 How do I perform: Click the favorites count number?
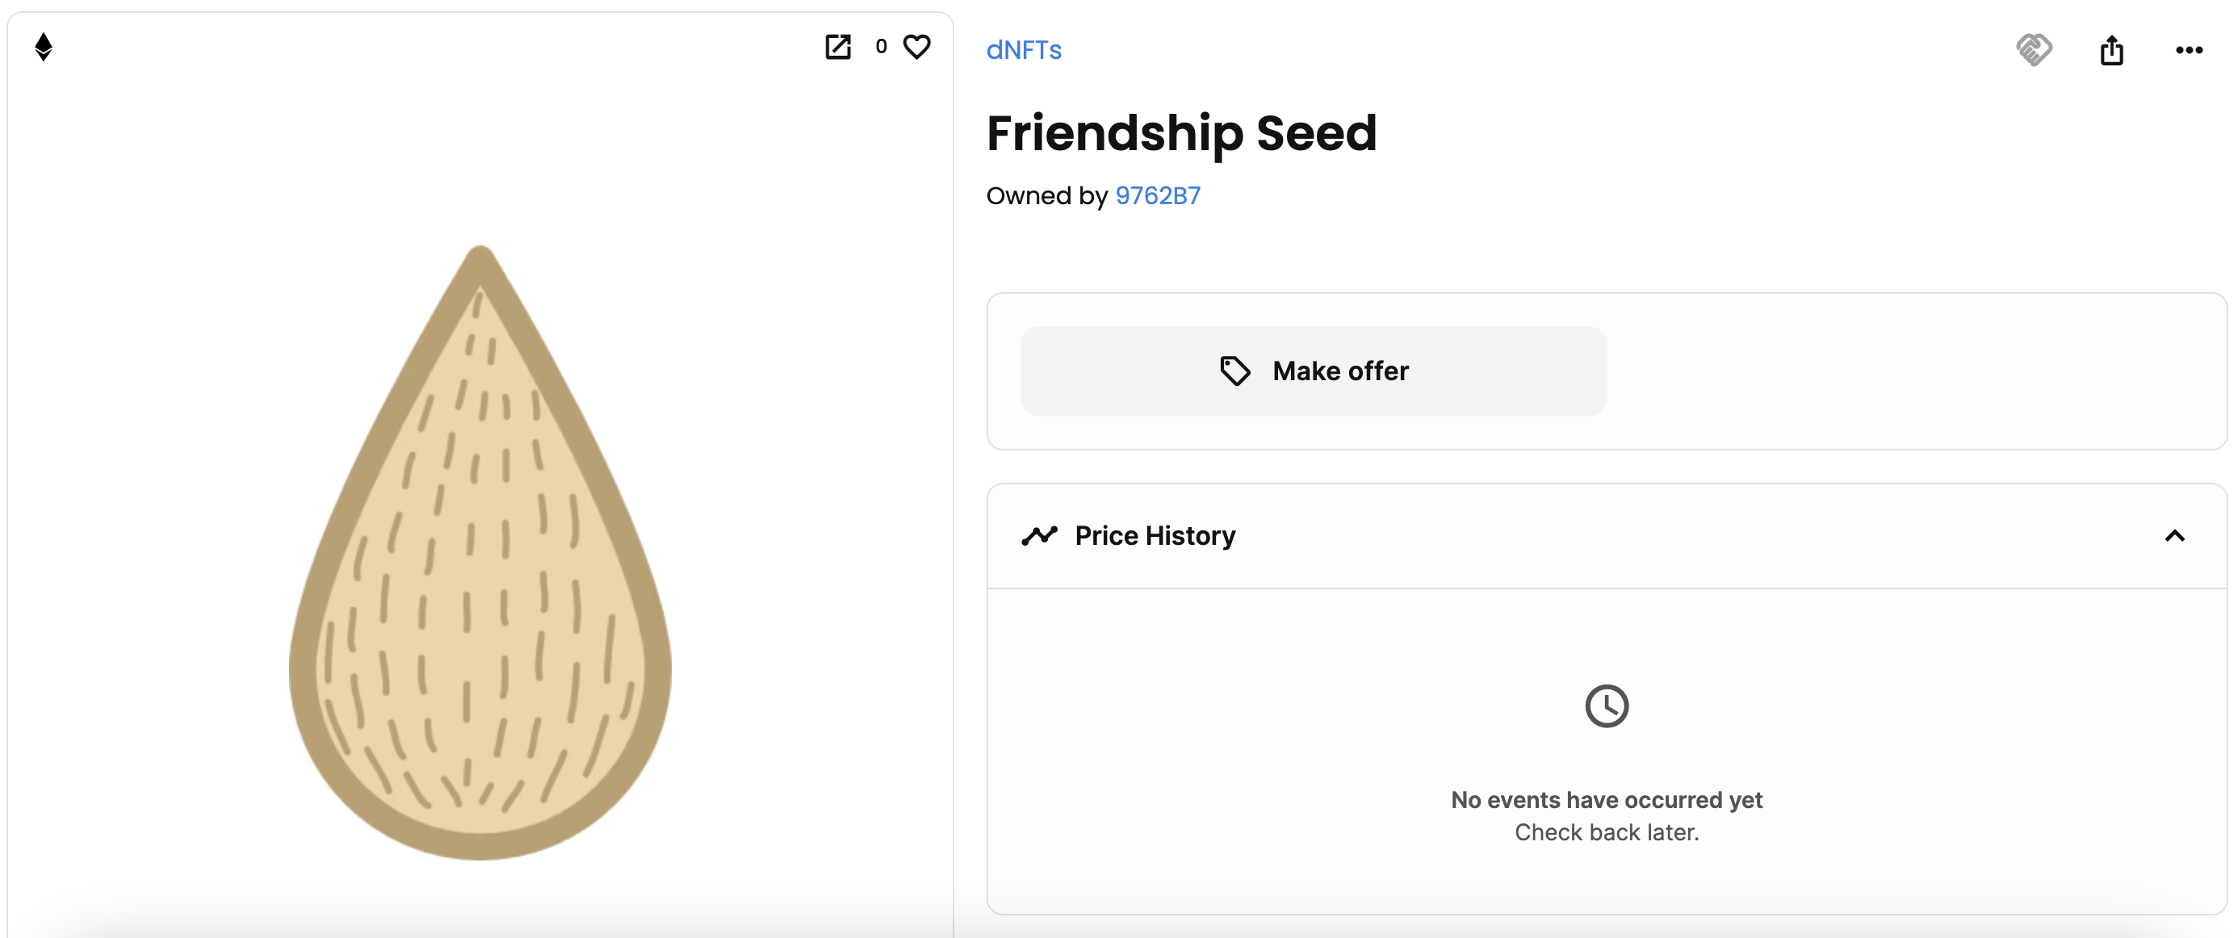[x=881, y=47]
